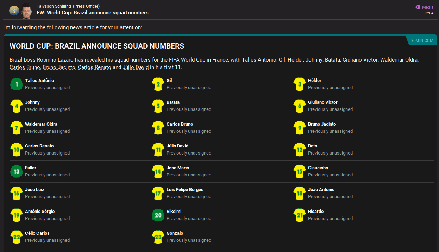Click the green number 20 shirt beside Rikelmi
This screenshot has height=252, width=439.
tap(158, 215)
